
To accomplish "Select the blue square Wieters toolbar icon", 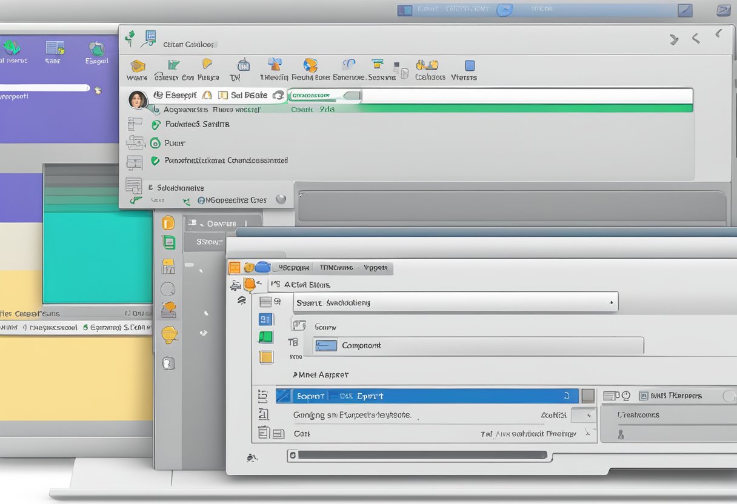I will coord(469,65).
